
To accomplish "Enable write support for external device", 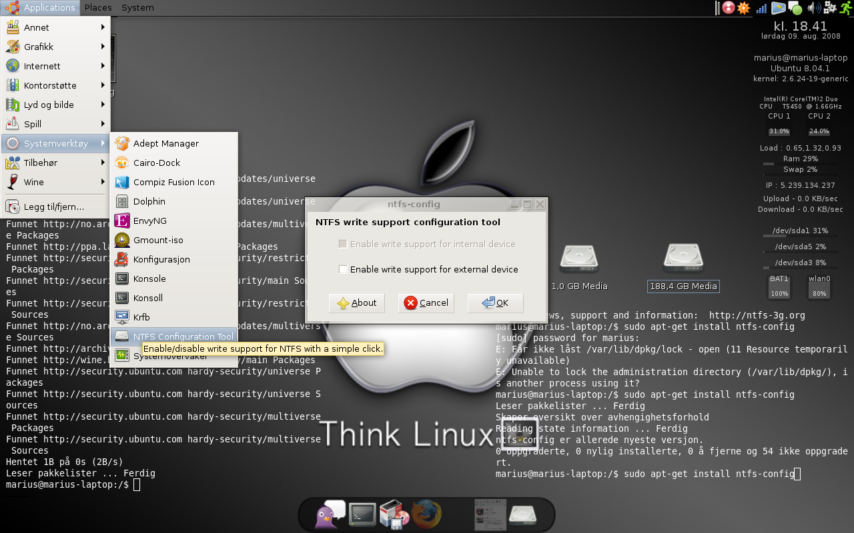I will click(343, 269).
